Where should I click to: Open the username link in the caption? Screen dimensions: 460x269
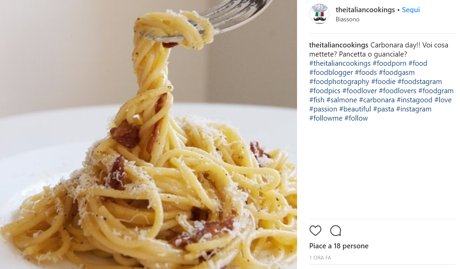point(339,45)
